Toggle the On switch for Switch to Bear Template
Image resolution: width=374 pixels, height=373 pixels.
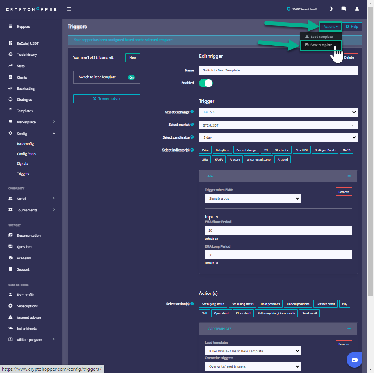(x=131, y=77)
